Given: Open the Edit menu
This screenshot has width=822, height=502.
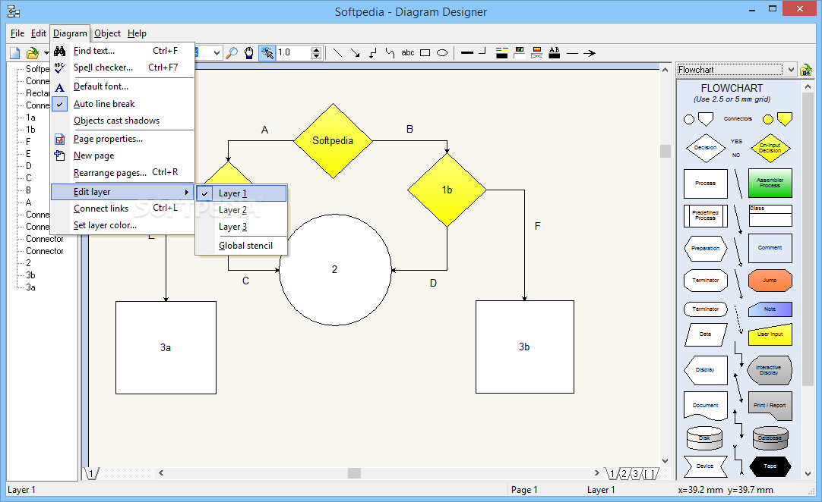Looking at the screenshot, I should tap(38, 33).
